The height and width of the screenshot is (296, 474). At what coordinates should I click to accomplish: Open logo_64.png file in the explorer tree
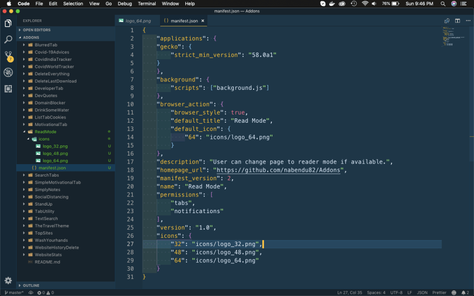[x=55, y=161]
